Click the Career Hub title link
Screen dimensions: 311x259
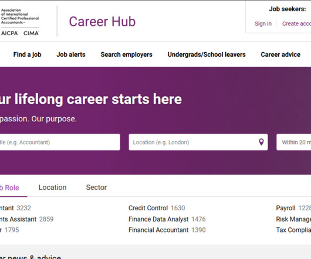(x=102, y=21)
